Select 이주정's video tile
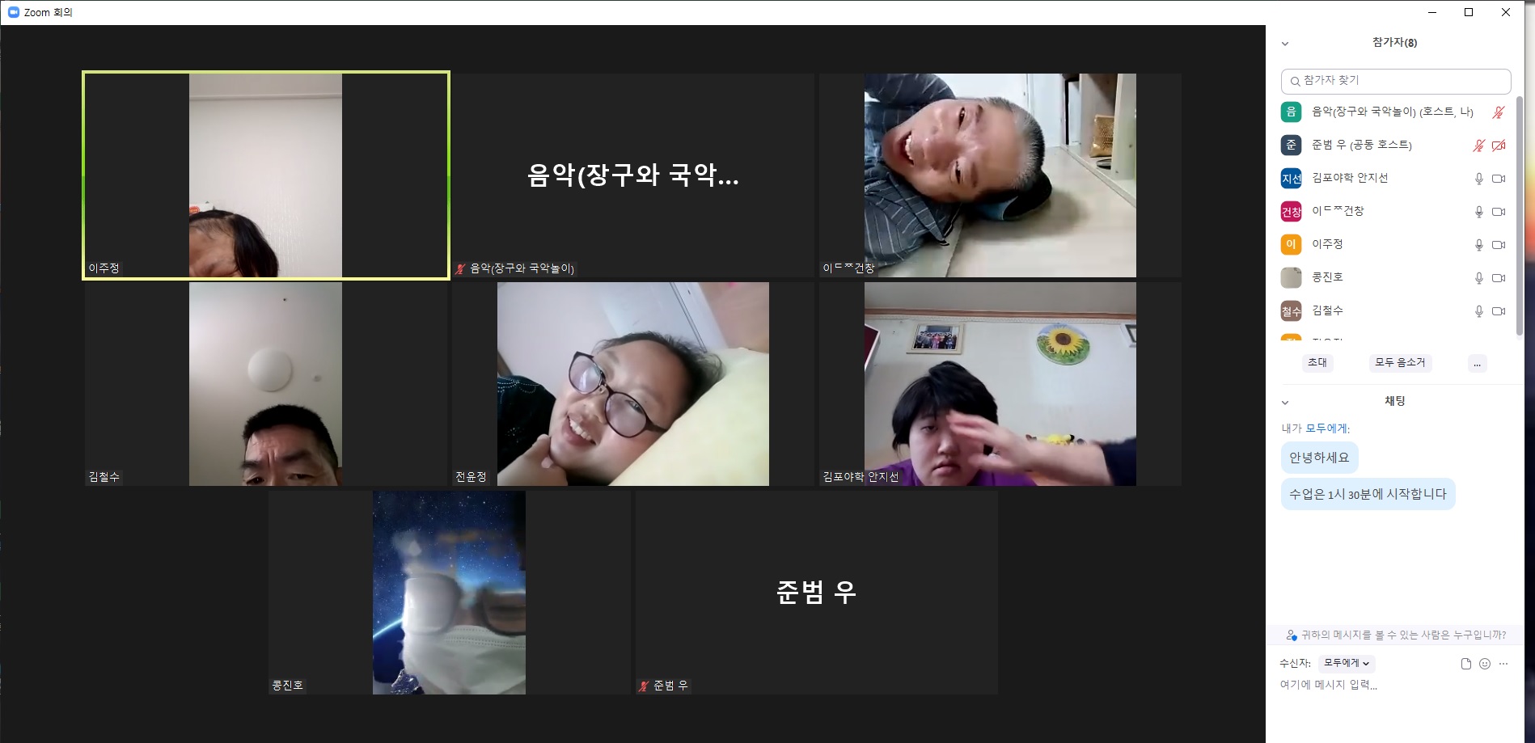This screenshot has height=743, width=1535. pyautogui.click(x=266, y=175)
